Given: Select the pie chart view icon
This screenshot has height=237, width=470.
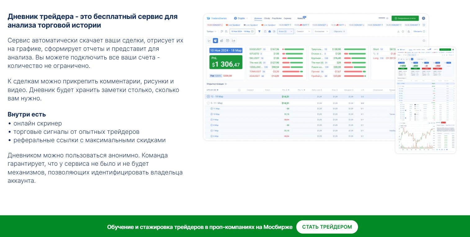Looking at the screenshot, I should [215, 41].
